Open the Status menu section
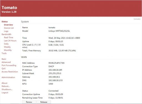Image resolution: width=142 pixels, height=104 pixels. tap(5, 21)
